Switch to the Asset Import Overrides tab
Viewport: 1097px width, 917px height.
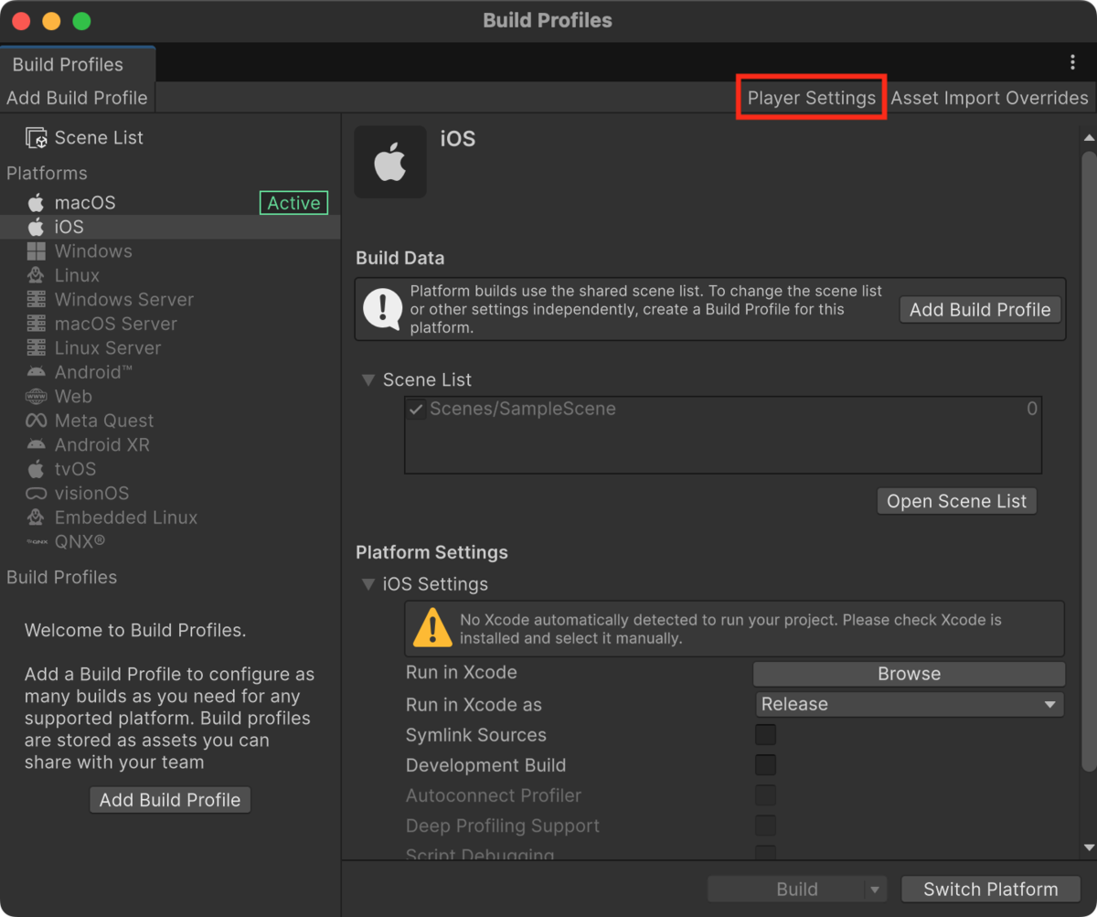tap(989, 98)
